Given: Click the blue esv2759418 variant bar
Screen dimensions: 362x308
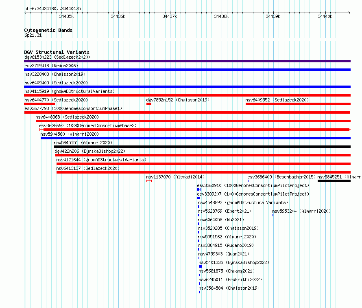Looking at the screenshot, I should [187, 70].
